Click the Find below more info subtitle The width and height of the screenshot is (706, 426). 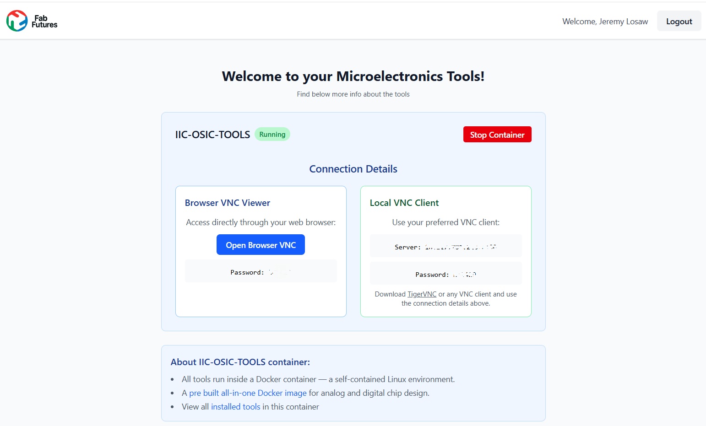[x=353, y=94]
